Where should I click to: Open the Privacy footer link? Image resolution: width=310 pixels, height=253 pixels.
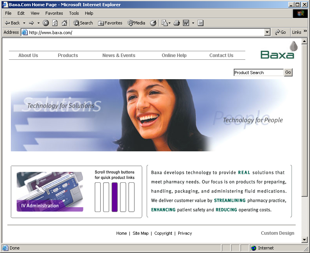pos(185,233)
